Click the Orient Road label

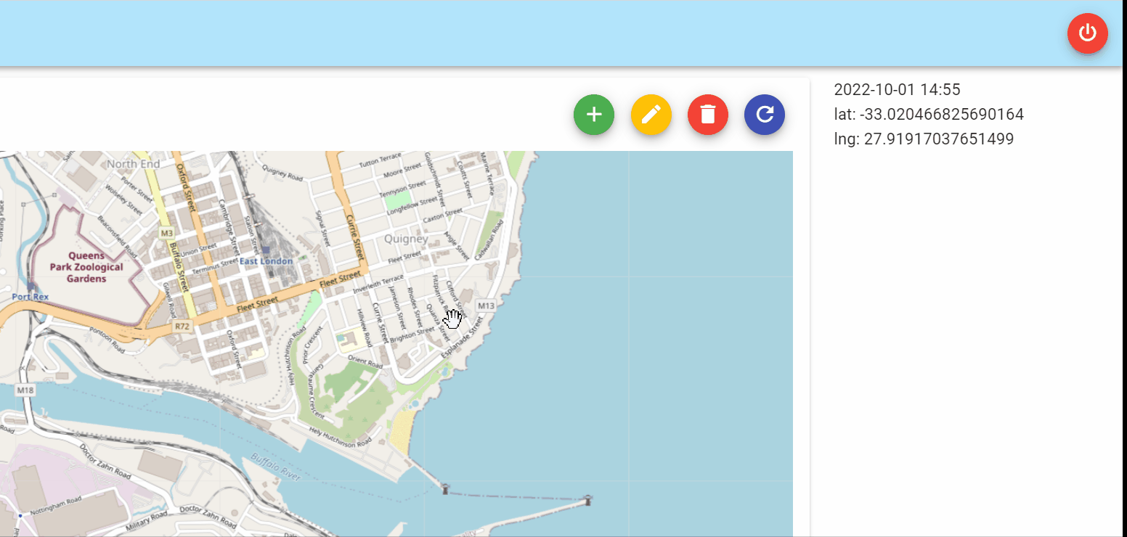pyautogui.click(x=365, y=362)
